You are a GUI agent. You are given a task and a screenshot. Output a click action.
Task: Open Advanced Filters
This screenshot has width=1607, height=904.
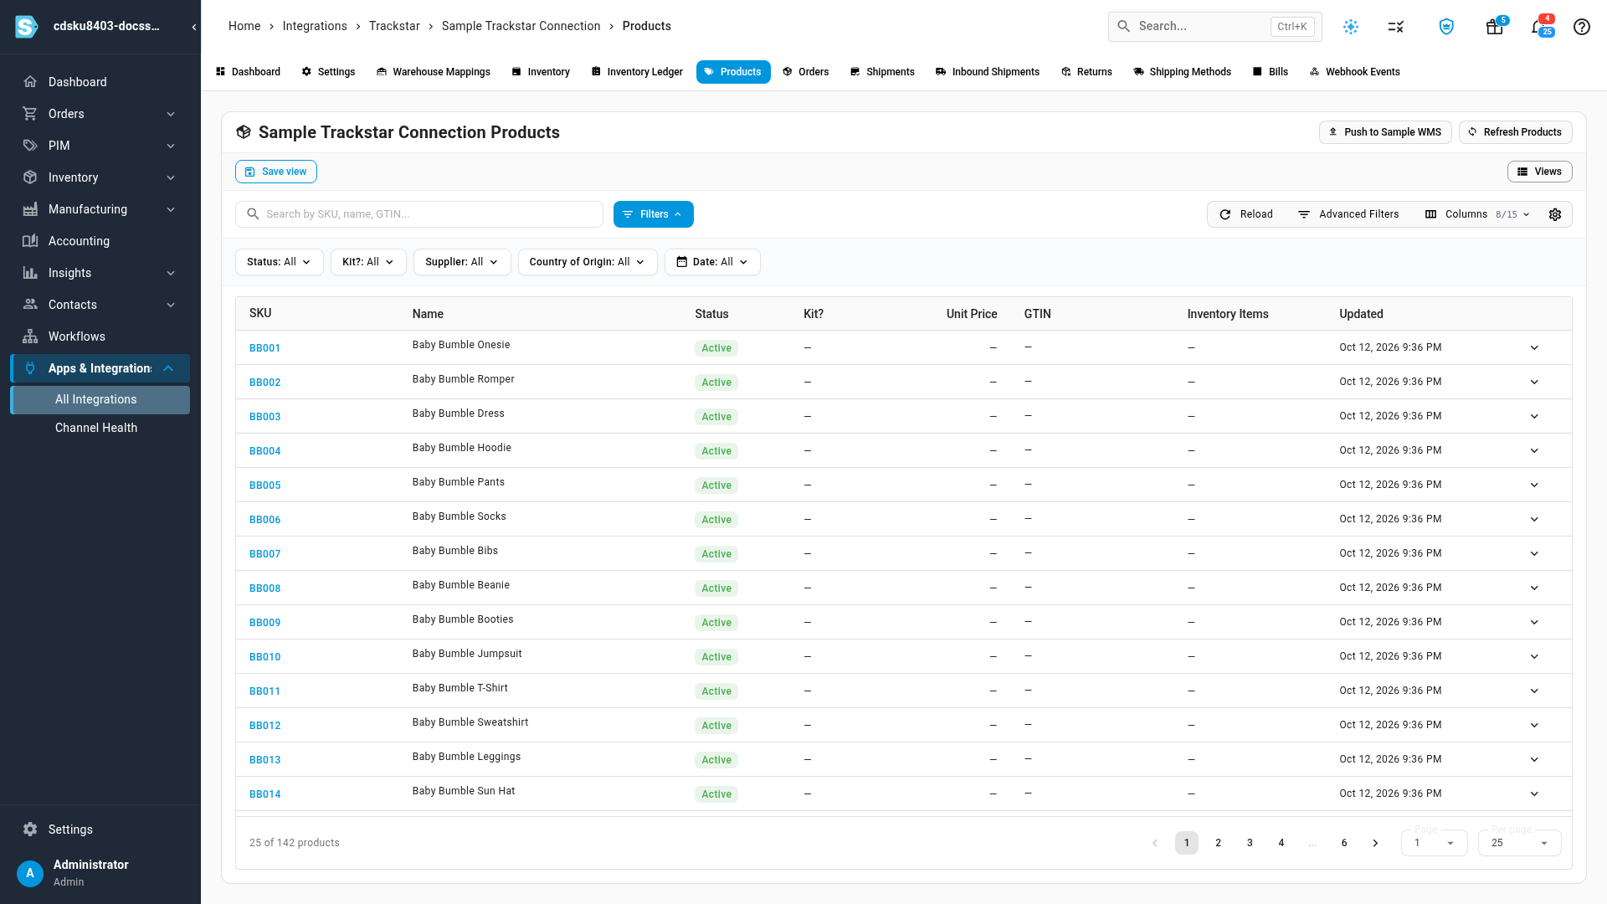[1348, 214]
